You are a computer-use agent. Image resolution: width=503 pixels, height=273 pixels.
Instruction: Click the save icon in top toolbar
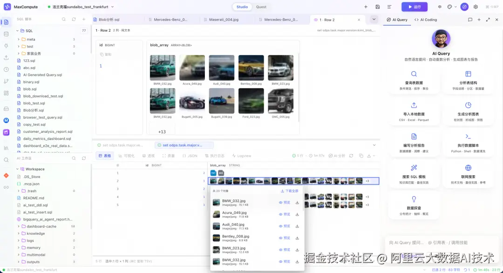[378, 7]
